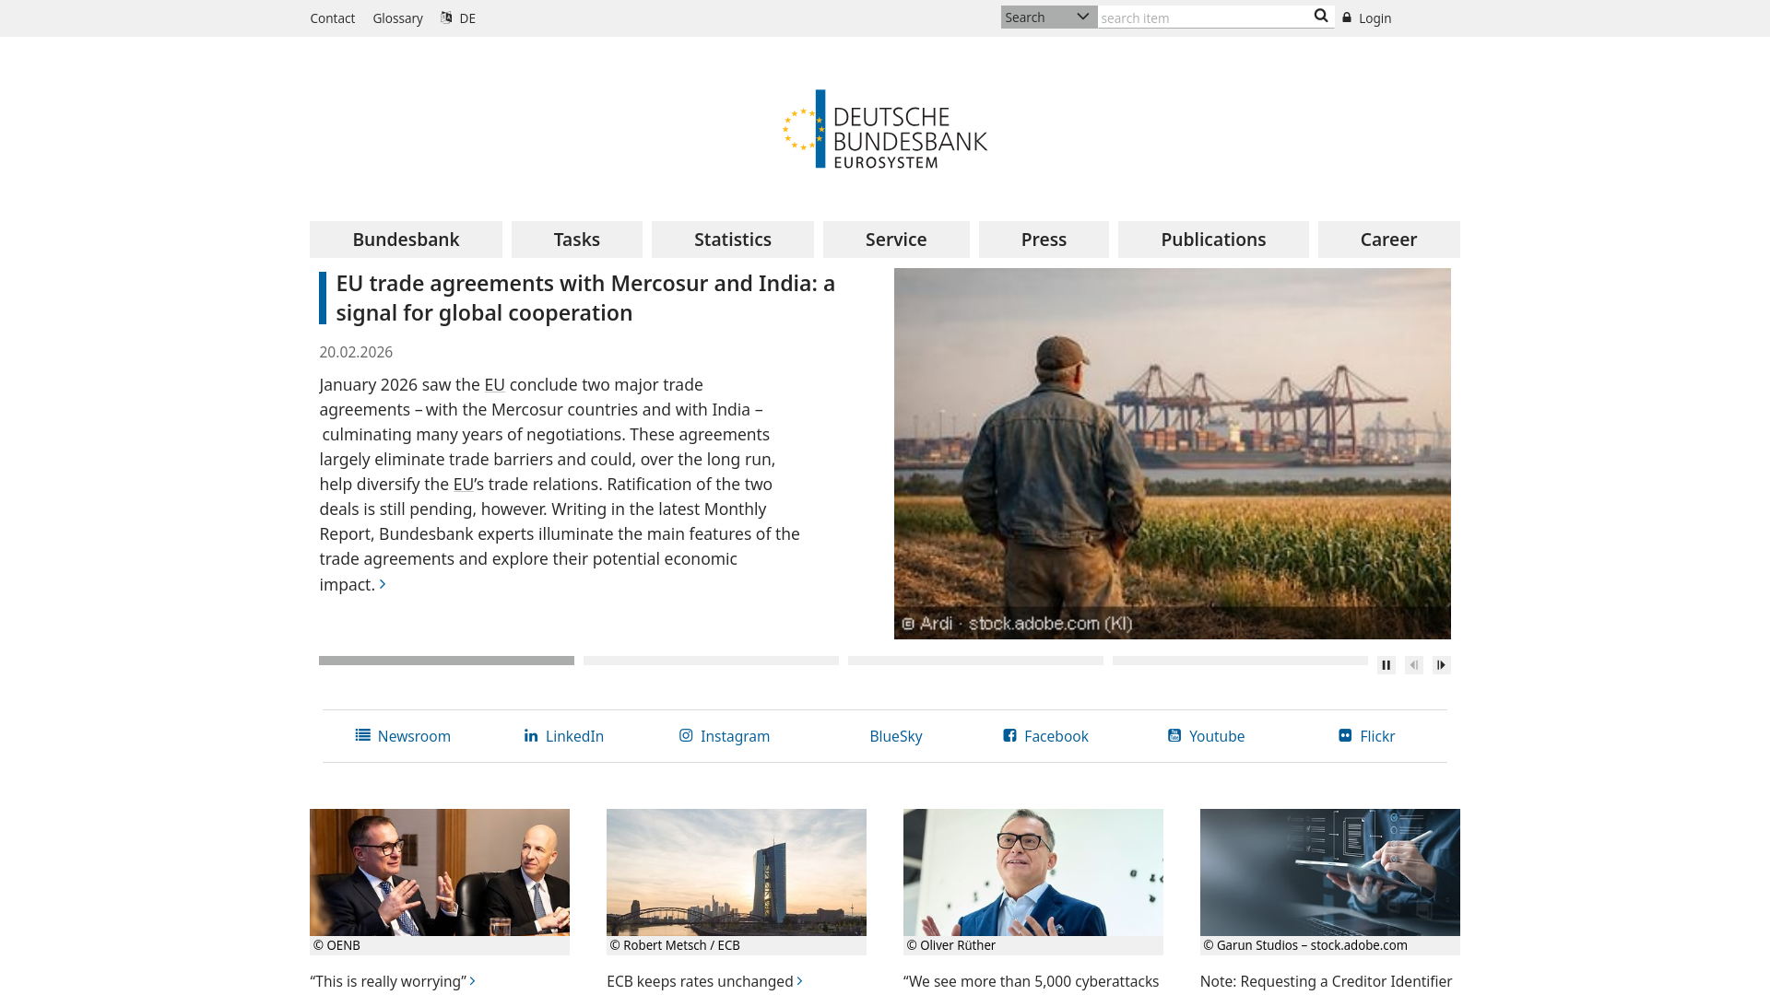Image resolution: width=1770 pixels, height=995 pixels.
Task: Click the Login lock icon
Action: pos(1347,18)
